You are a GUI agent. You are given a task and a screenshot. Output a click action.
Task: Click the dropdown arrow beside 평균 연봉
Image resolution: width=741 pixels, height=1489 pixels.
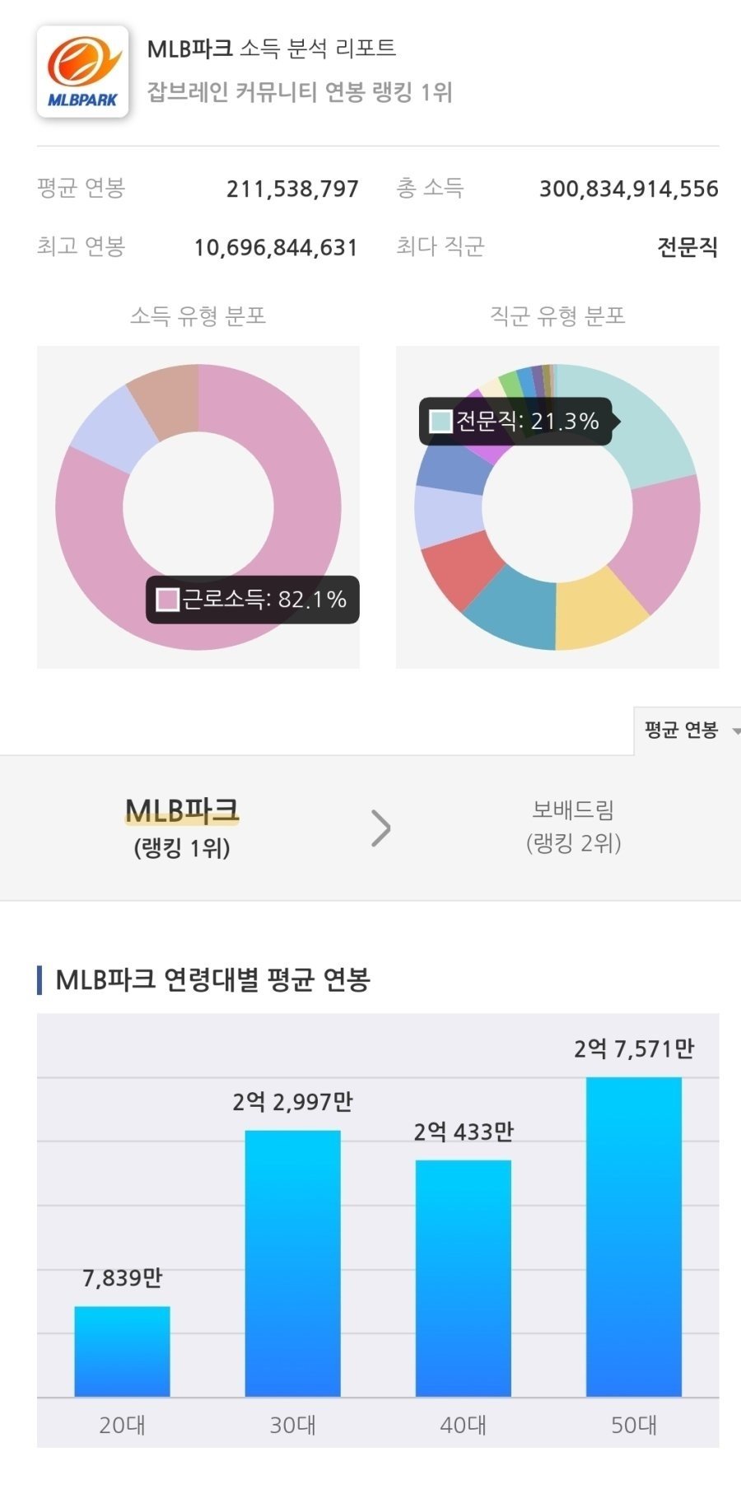[735, 730]
